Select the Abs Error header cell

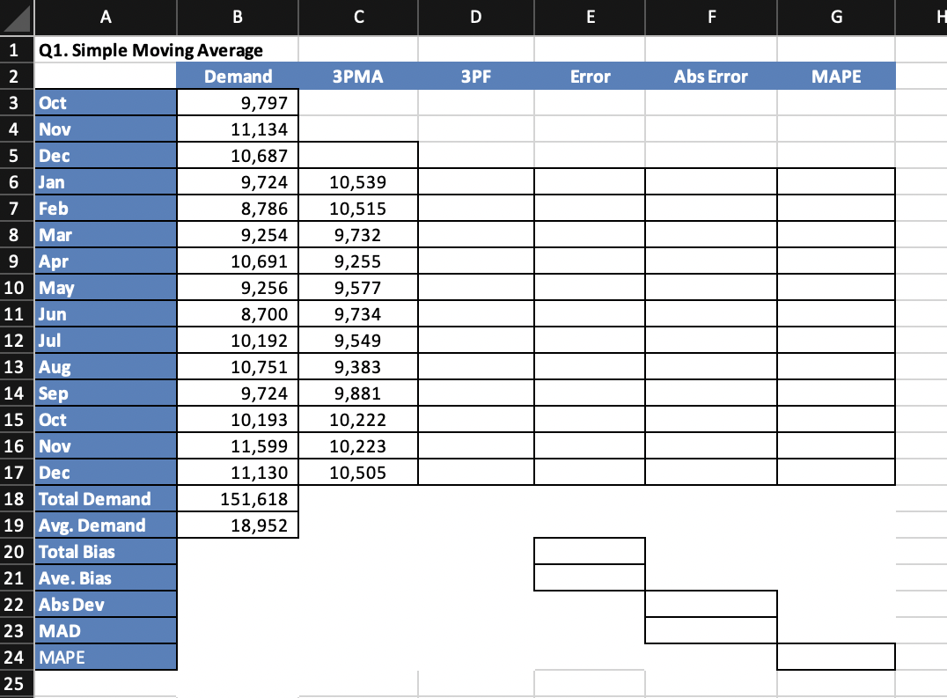click(710, 76)
